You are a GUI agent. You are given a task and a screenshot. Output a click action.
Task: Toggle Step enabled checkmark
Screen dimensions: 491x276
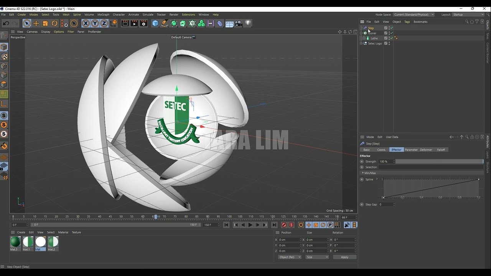tap(392, 28)
